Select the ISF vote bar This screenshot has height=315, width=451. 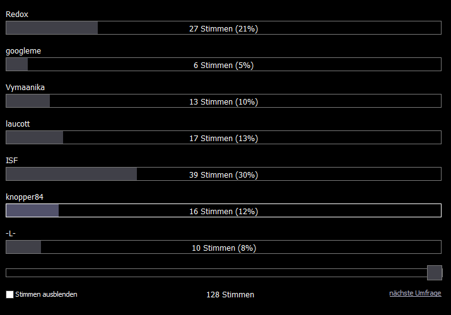click(x=223, y=174)
